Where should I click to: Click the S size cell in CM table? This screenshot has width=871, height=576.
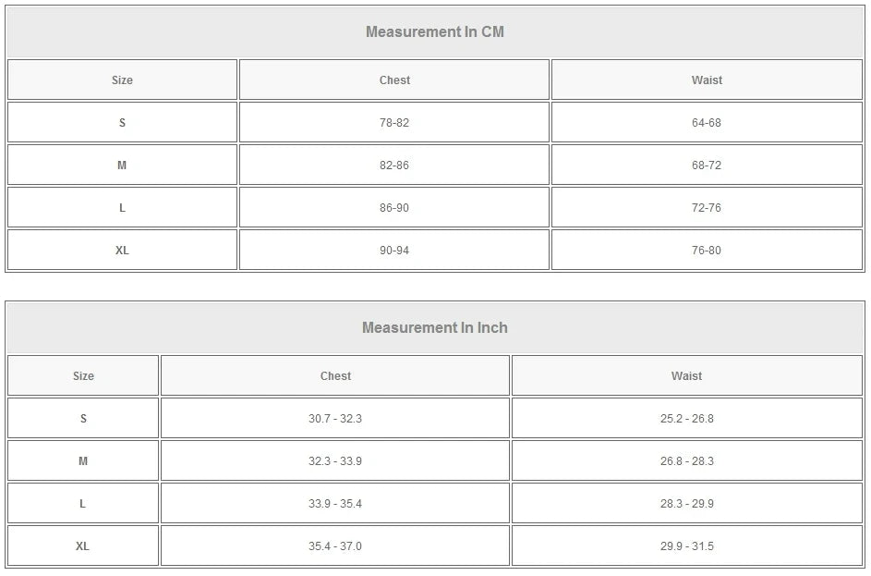pos(122,122)
